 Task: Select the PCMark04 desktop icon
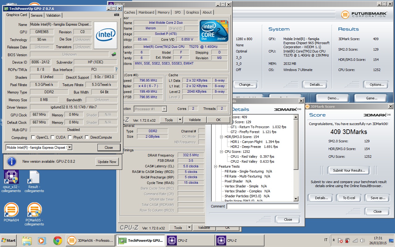11,212
